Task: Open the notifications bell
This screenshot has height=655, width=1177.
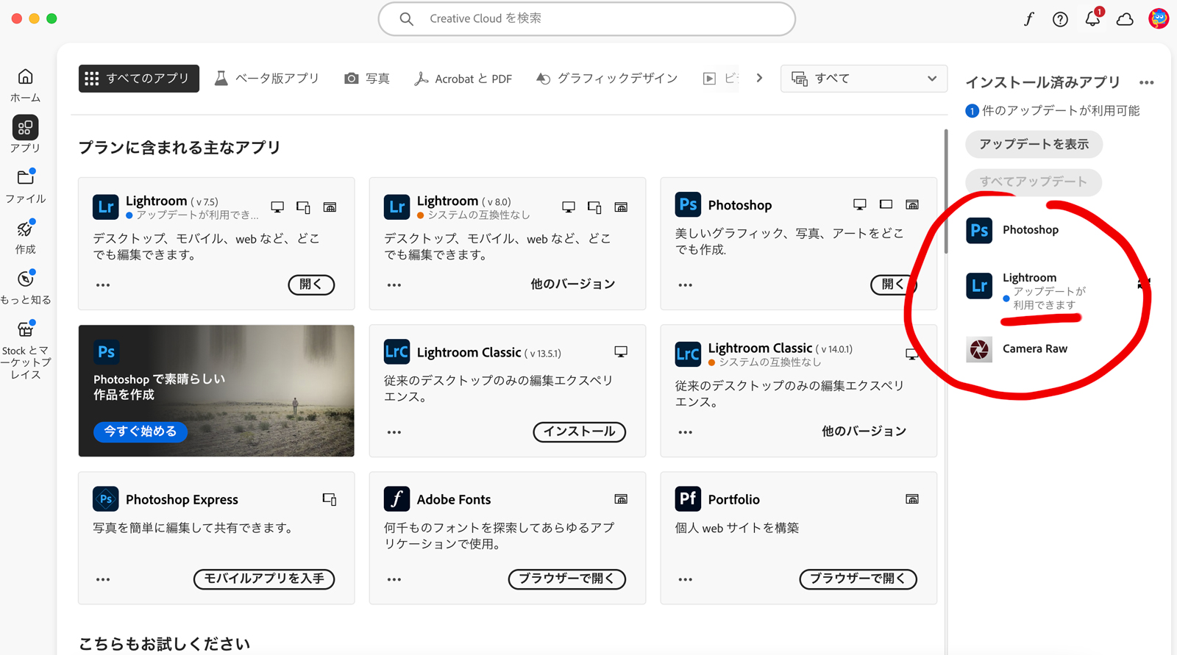Action: pyautogui.click(x=1092, y=20)
